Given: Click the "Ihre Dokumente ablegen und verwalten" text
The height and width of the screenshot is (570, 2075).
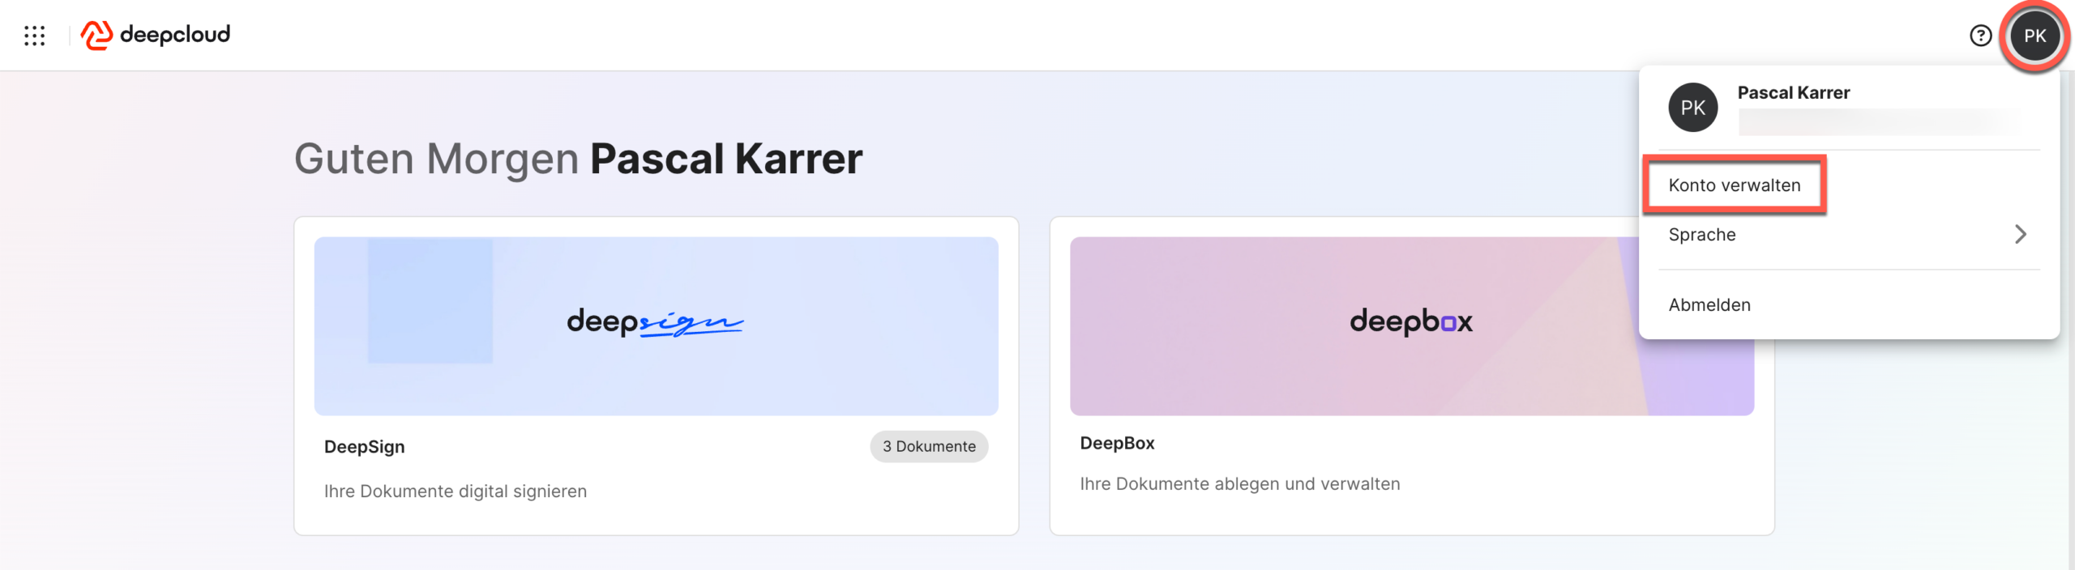Looking at the screenshot, I should point(1239,484).
